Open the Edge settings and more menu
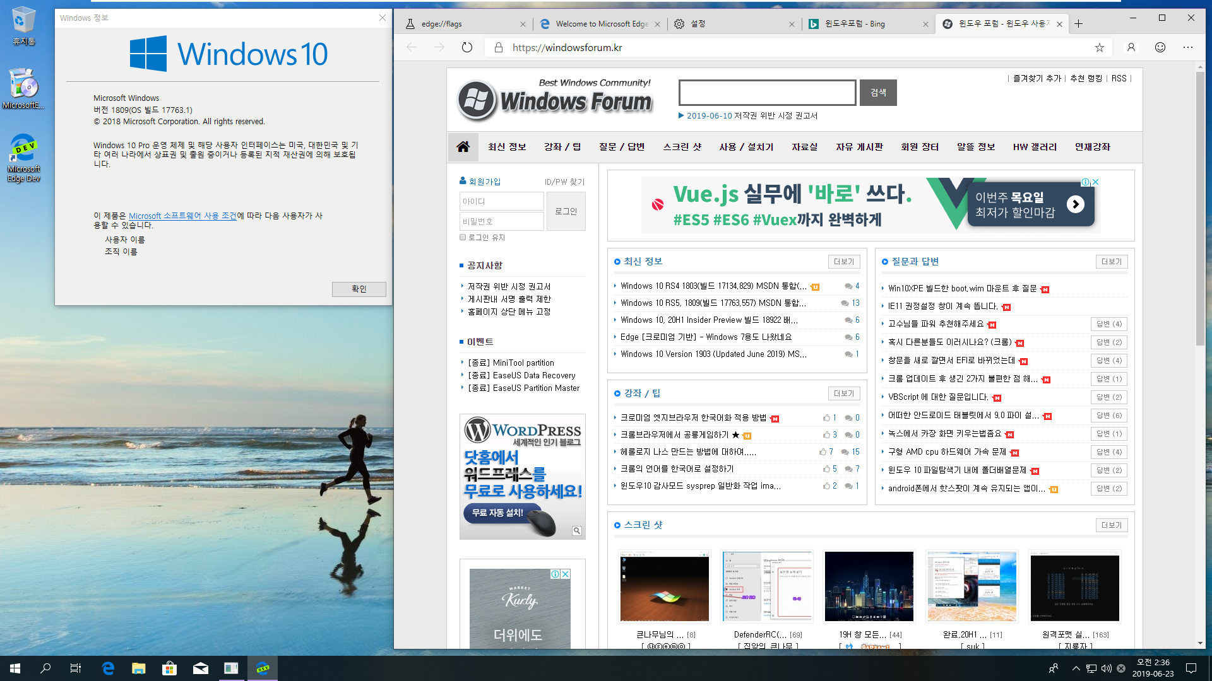The height and width of the screenshot is (681, 1212). click(x=1188, y=47)
